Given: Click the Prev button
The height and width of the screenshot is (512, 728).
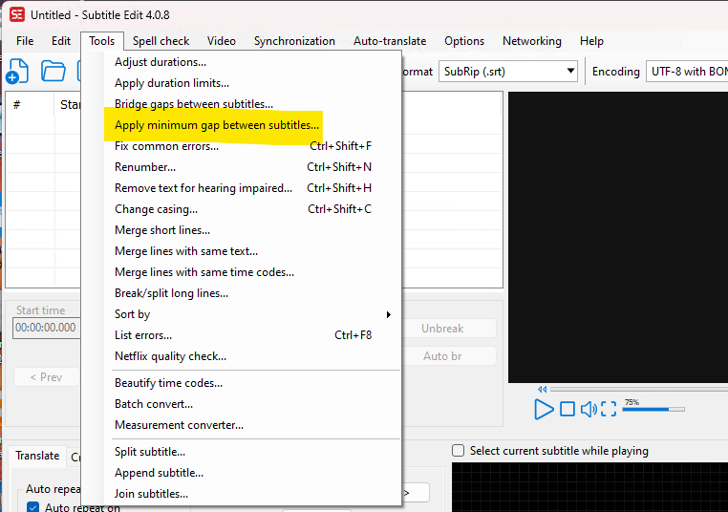Looking at the screenshot, I should point(47,377).
